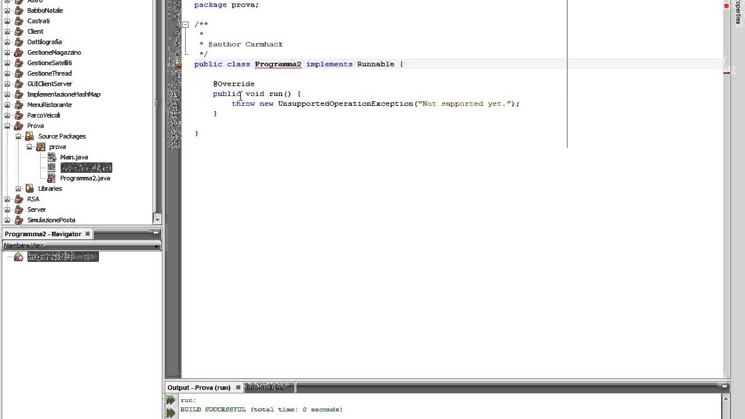Click the Output panel scroll-up arrow

[x=726, y=399]
